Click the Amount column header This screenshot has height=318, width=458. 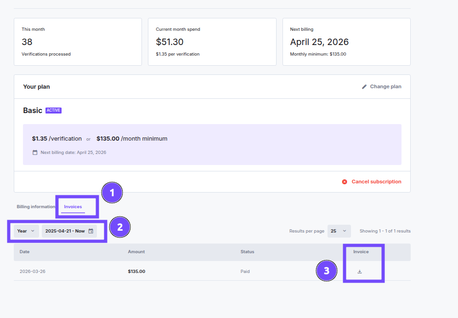[136, 252]
